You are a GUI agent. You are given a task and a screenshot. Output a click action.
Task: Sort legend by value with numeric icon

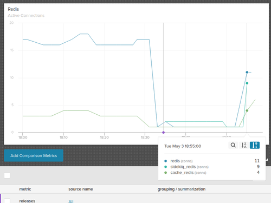point(255,145)
